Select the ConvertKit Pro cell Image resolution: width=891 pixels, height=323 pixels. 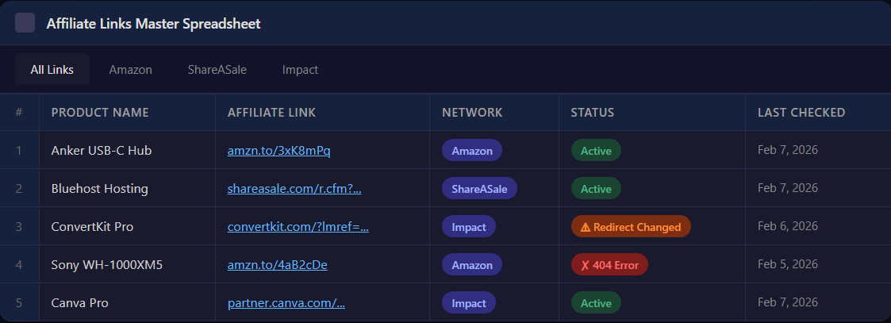[127, 226]
